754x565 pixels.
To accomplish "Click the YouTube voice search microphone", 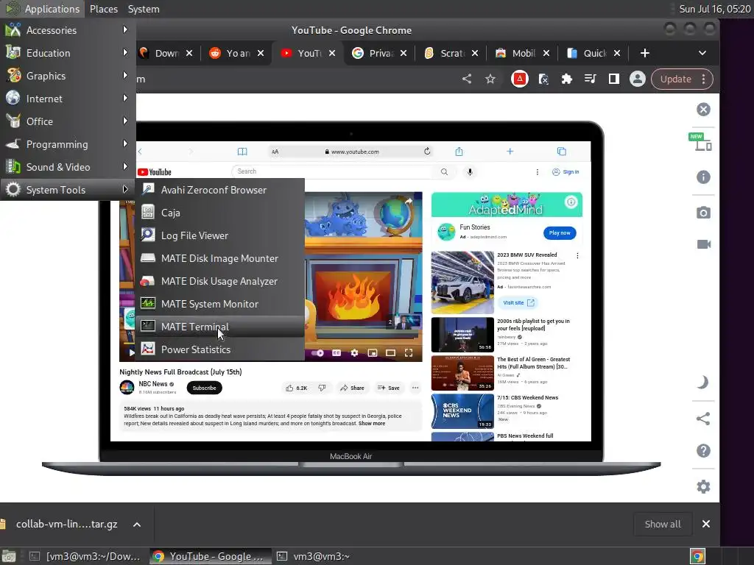I will click(470, 171).
